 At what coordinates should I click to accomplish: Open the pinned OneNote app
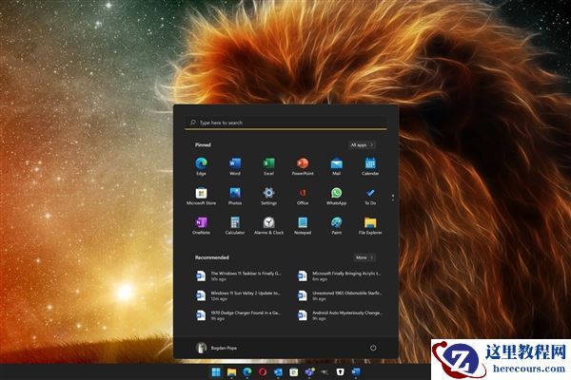201,225
